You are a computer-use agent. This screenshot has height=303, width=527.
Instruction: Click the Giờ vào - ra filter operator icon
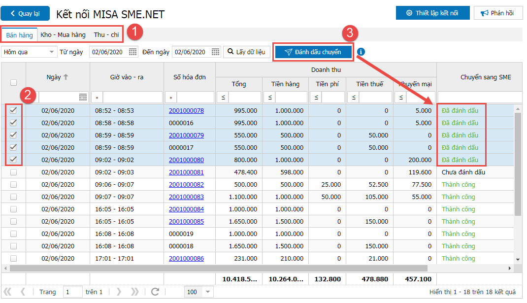click(97, 98)
